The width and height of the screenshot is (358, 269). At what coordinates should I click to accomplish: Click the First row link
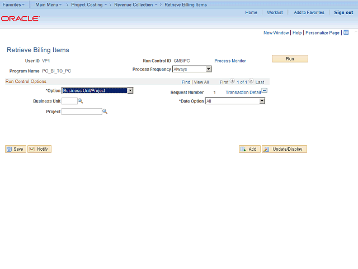point(224,82)
